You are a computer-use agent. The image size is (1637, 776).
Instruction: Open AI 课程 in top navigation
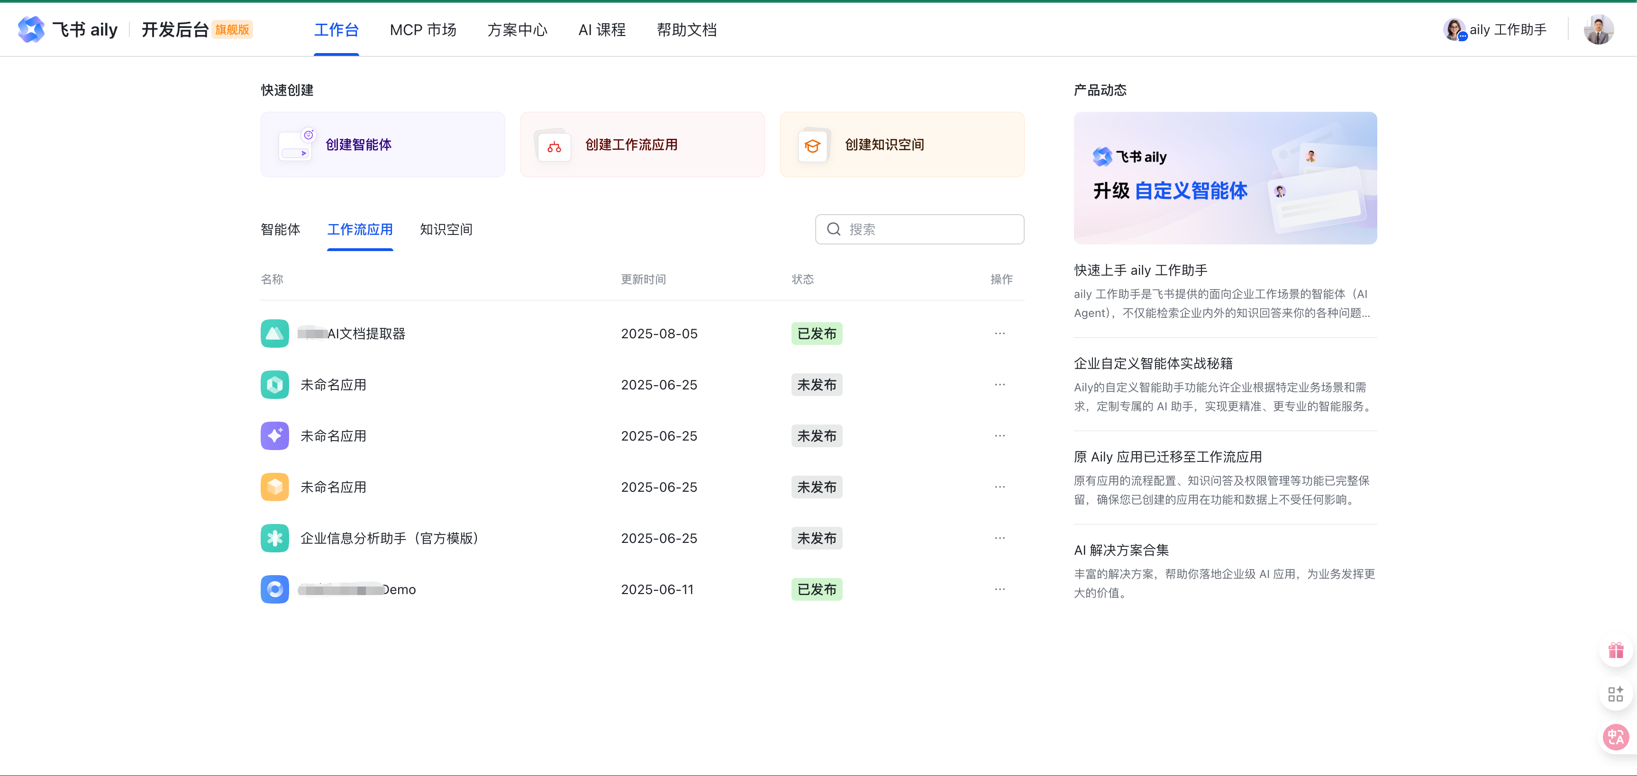(x=602, y=30)
